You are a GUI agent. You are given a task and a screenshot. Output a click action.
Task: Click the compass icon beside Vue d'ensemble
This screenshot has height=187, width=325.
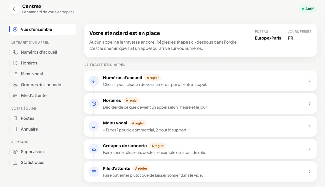point(15,29)
